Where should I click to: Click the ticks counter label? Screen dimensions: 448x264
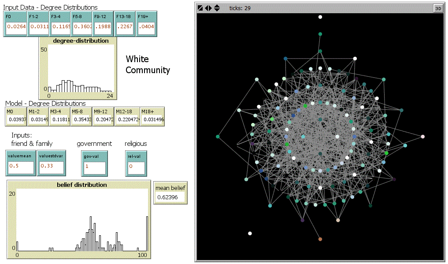click(x=240, y=8)
